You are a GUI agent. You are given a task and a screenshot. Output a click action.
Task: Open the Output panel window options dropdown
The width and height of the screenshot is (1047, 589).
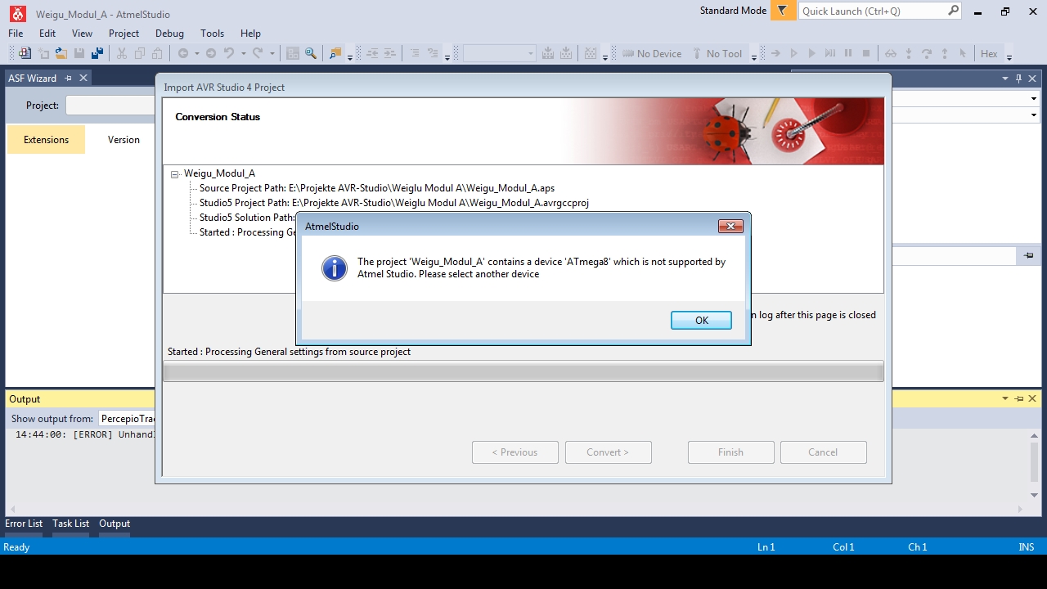(x=1005, y=398)
